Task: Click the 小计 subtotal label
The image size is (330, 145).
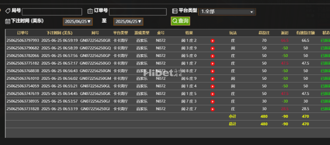Action: pos(232,116)
